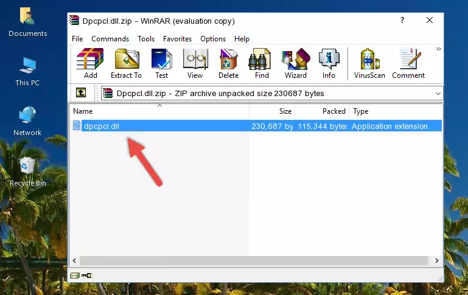Click the dpcpcl.dll file icon

pyautogui.click(x=77, y=125)
